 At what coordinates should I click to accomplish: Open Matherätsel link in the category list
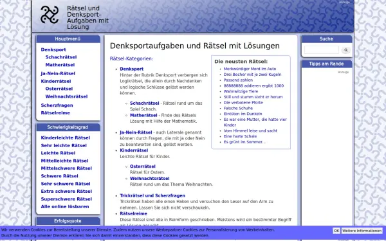click(x=143, y=115)
